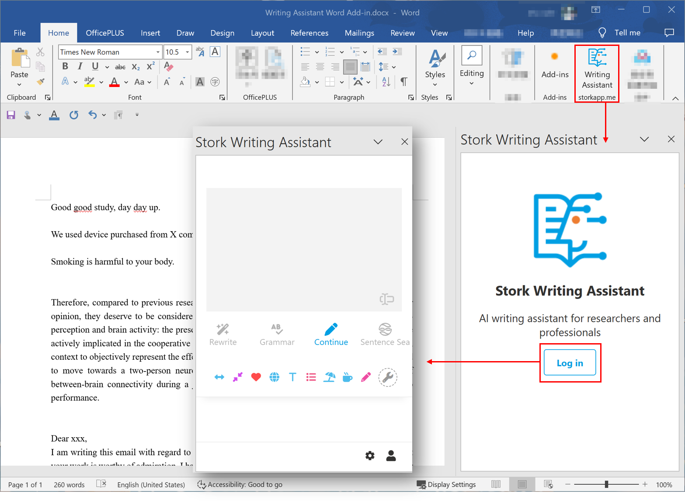Switch to the References tab

tap(309, 33)
